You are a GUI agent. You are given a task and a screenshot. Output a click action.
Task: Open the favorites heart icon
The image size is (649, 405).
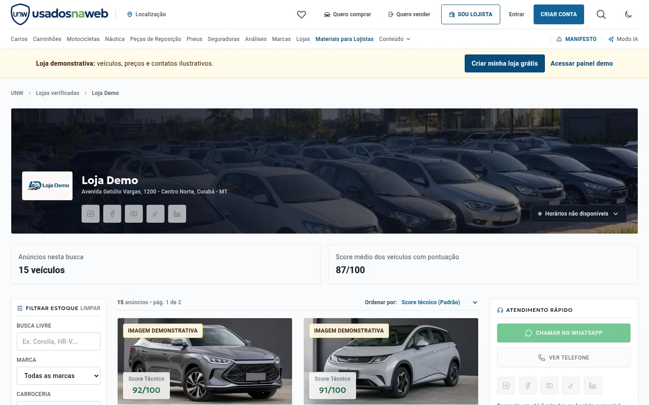pyautogui.click(x=302, y=14)
